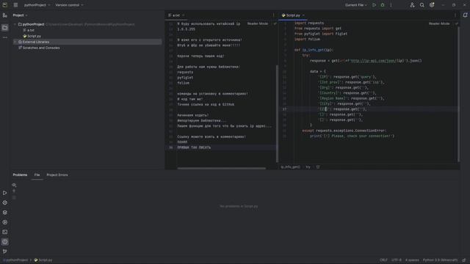
Task: Change the UTF-8 file encoding
Action: [x=397, y=260]
